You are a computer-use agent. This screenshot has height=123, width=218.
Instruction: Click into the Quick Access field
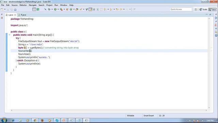[x=181, y=9]
